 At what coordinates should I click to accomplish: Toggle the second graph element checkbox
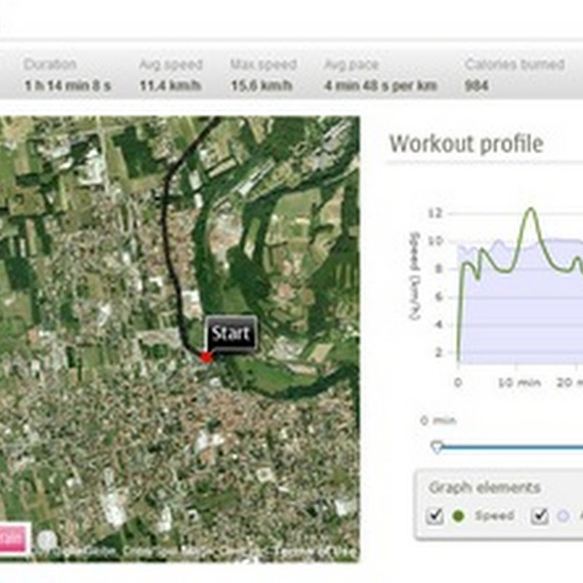pos(539,516)
